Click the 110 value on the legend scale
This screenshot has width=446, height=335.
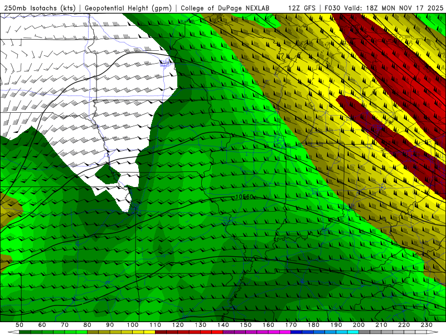click(156, 325)
